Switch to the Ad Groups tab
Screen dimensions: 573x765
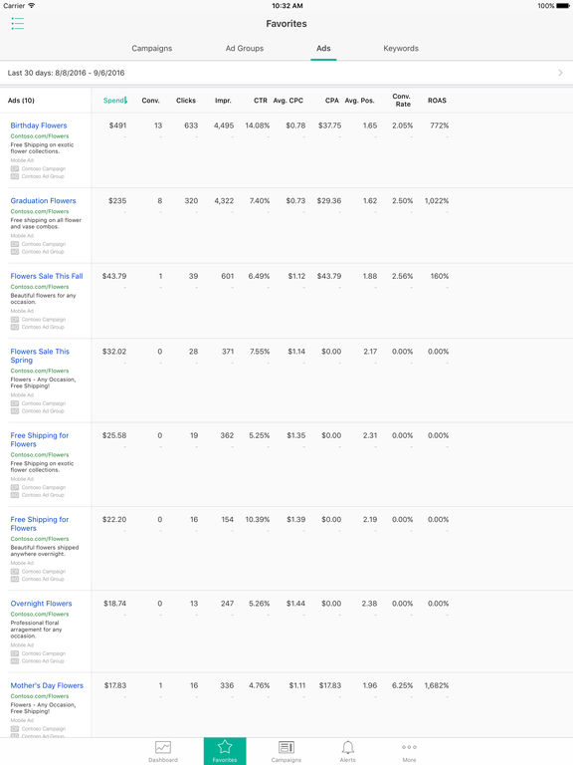tap(245, 48)
